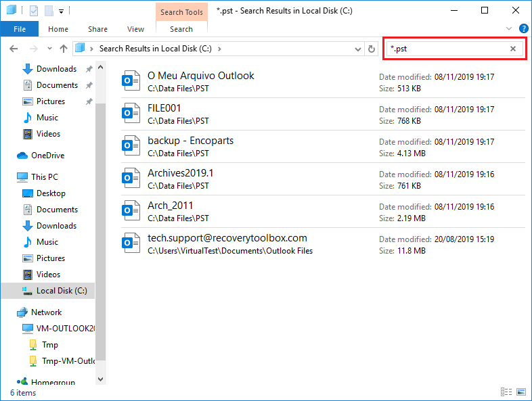This screenshot has width=532, height=401.
Task: Open the recent locations dropdown arrow
Action: 49,49
